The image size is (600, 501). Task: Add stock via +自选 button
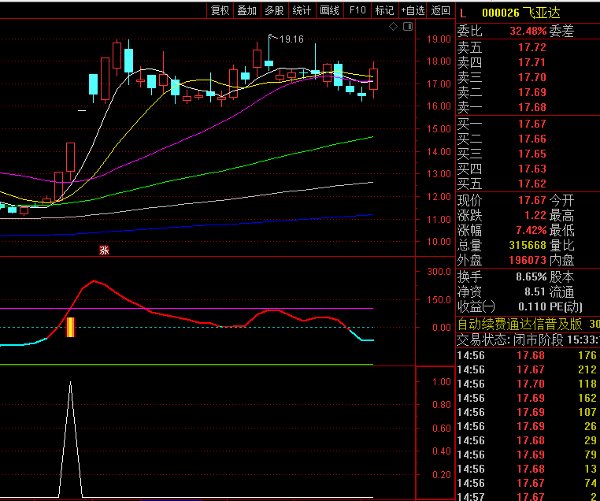pos(413,10)
